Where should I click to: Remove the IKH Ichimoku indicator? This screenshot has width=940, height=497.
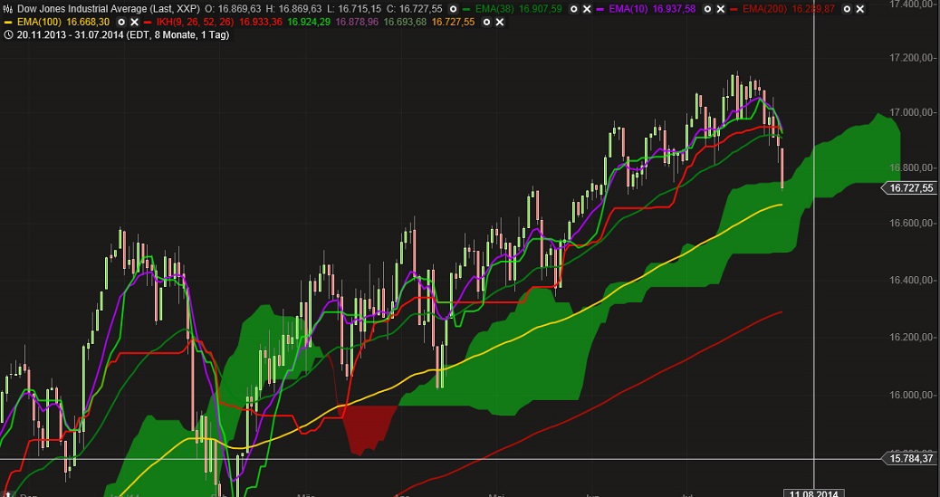tap(499, 22)
